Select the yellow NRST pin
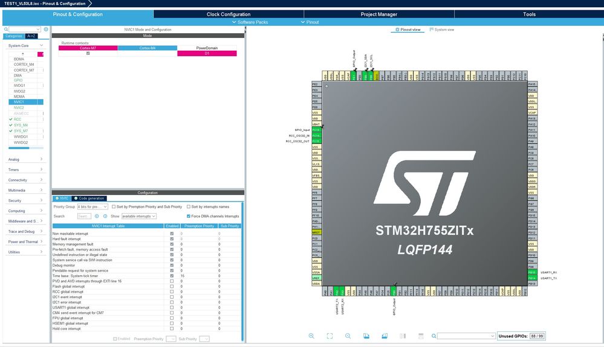This screenshot has width=604, height=347. pyautogui.click(x=316, y=232)
